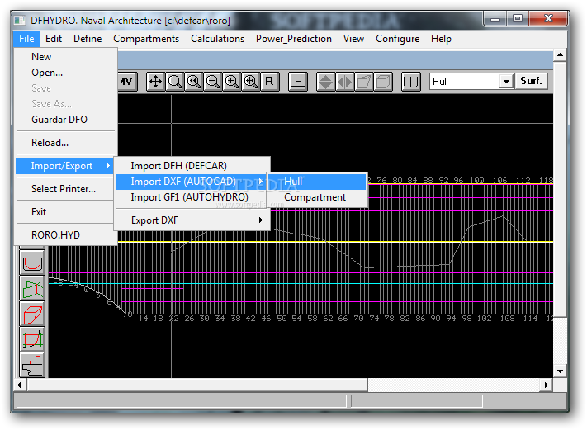Click the vertical flip triangles view icon
587x430 pixels.
325,81
